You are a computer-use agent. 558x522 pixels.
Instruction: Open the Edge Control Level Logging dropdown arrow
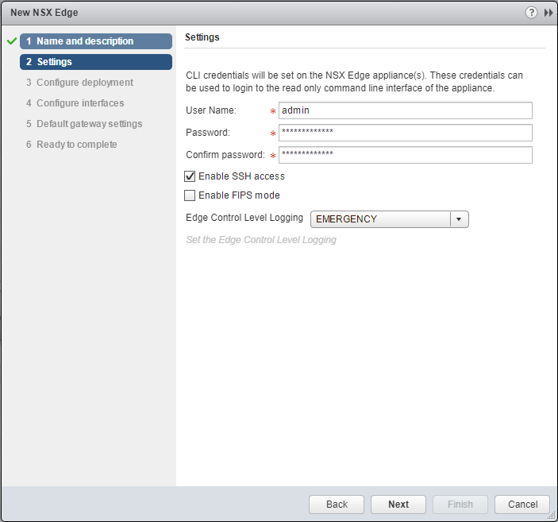click(x=459, y=219)
